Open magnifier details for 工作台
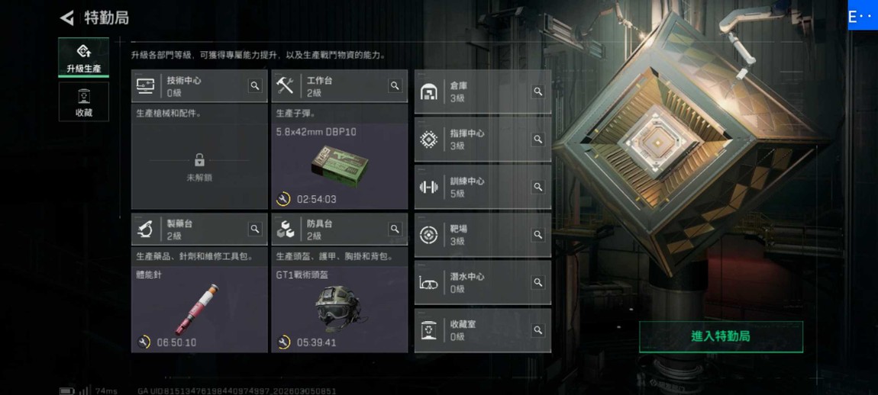The image size is (878, 395). [x=395, y=85]
